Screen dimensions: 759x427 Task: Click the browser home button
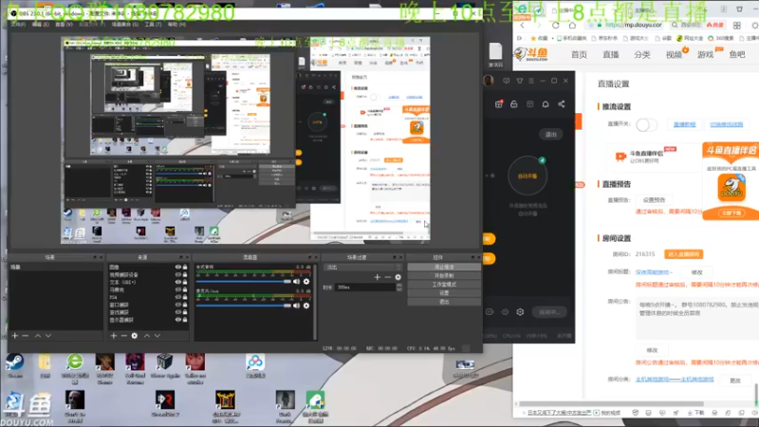(x=573, y=26)
